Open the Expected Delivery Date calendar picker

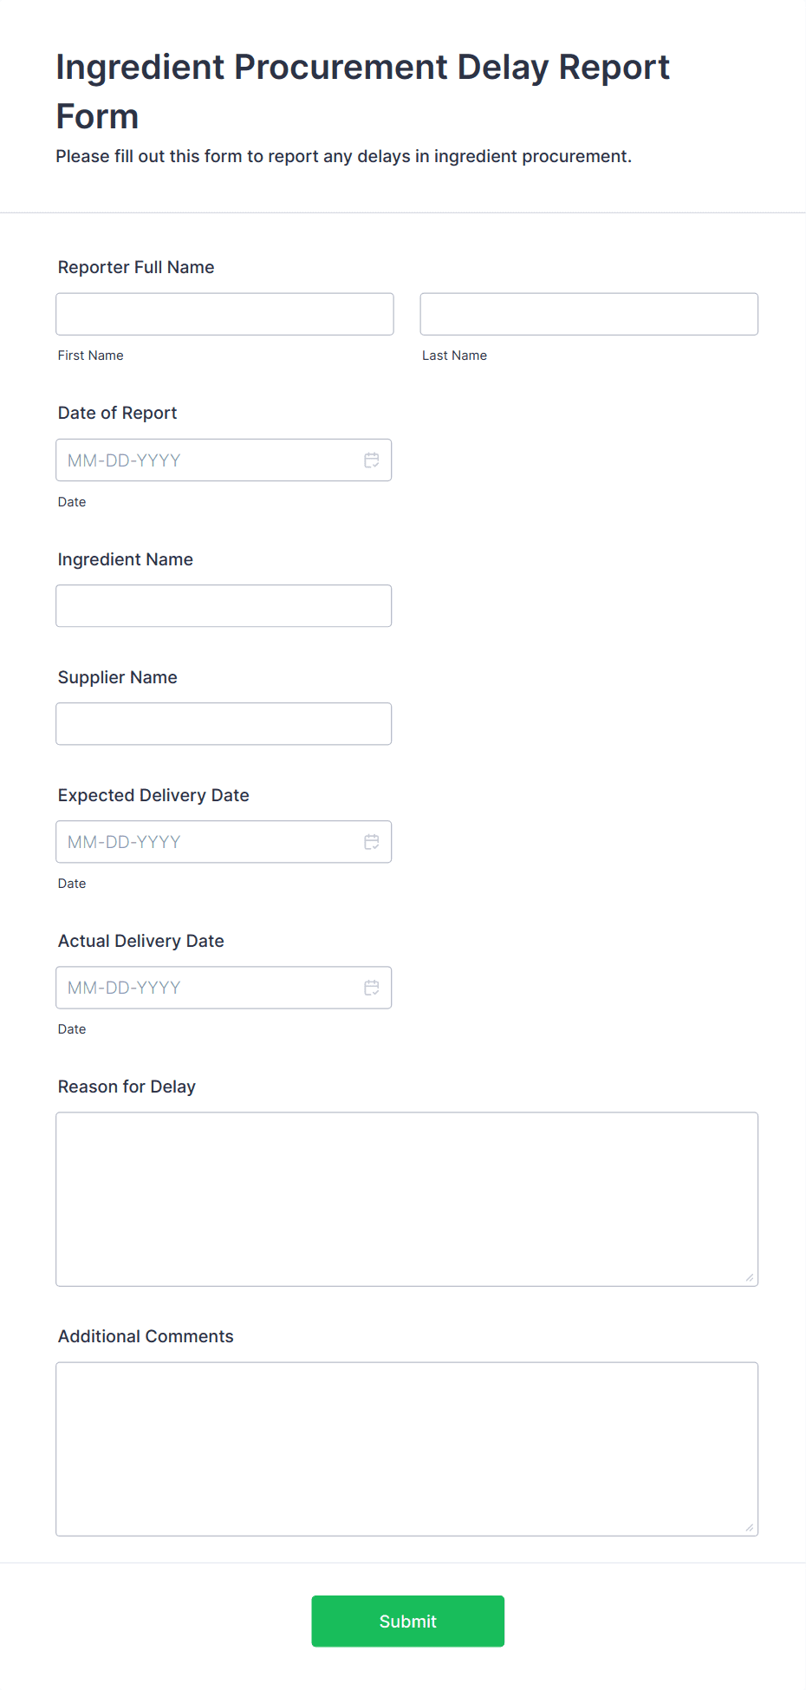[x=372, y=841]
